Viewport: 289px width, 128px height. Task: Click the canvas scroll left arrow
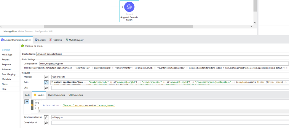(x=1, y=27)
